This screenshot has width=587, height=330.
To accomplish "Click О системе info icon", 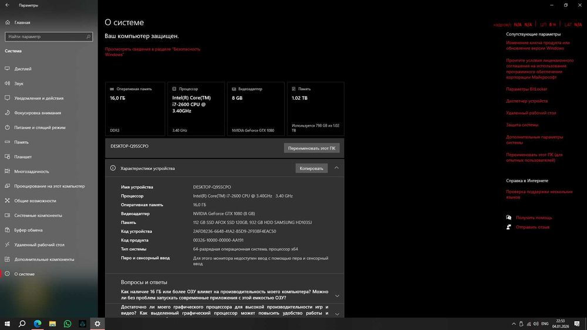I will point(7,274).
